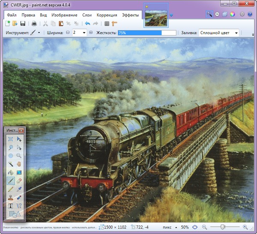
Task: Select the Zoom magnifier tool in toolbox
Action: [x=19, y=156]
